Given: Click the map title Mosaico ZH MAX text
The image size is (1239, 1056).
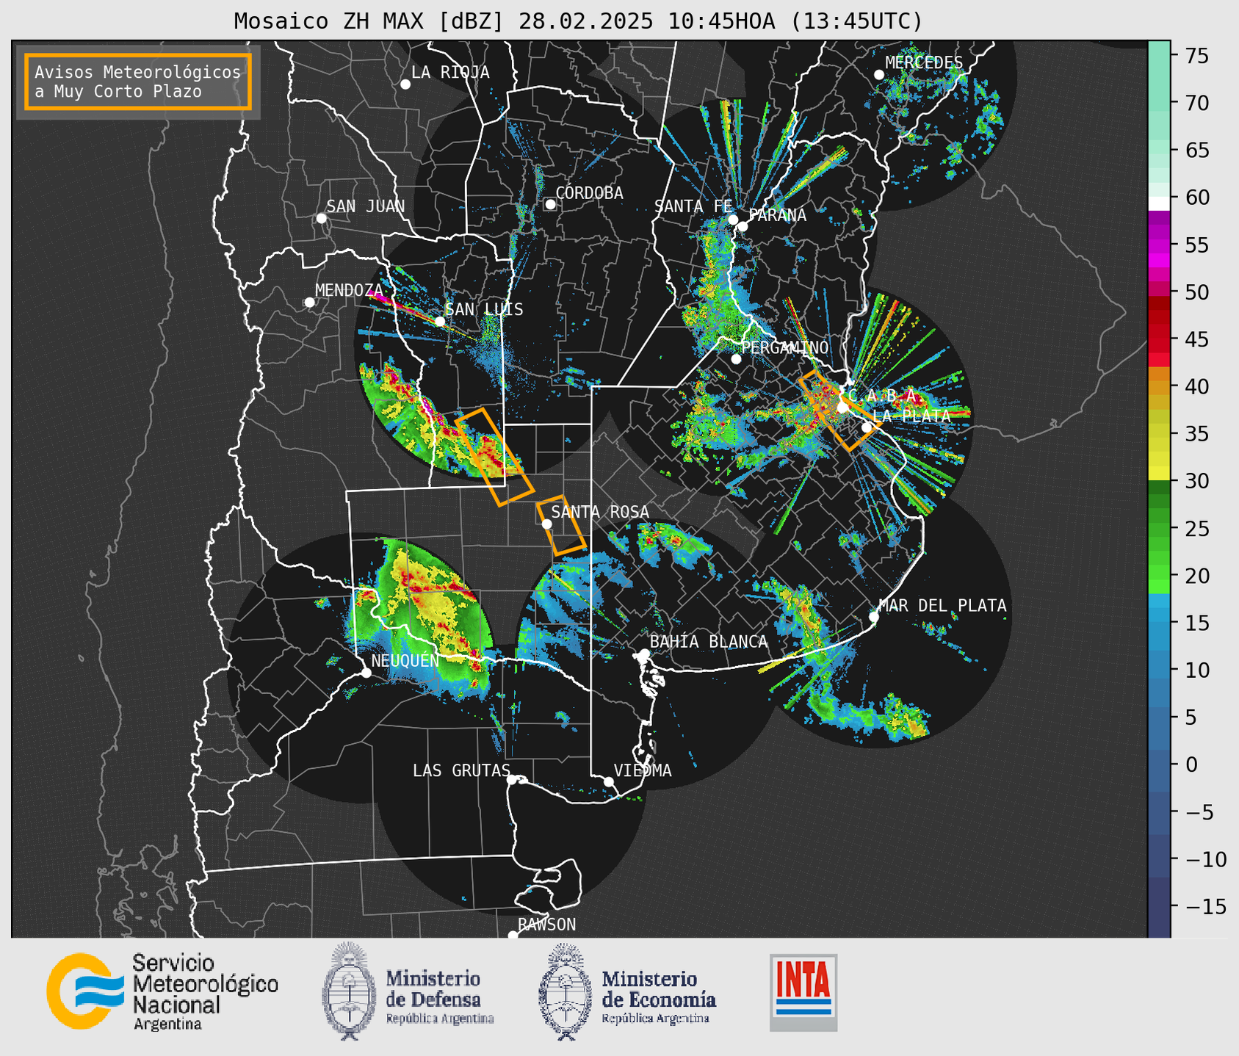Looking at the screenshot, I should 578,21.
